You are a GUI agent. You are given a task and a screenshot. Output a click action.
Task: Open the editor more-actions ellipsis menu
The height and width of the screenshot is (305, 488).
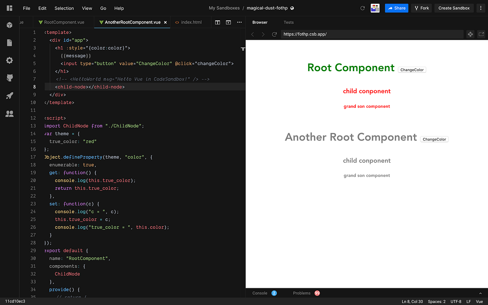239,22
